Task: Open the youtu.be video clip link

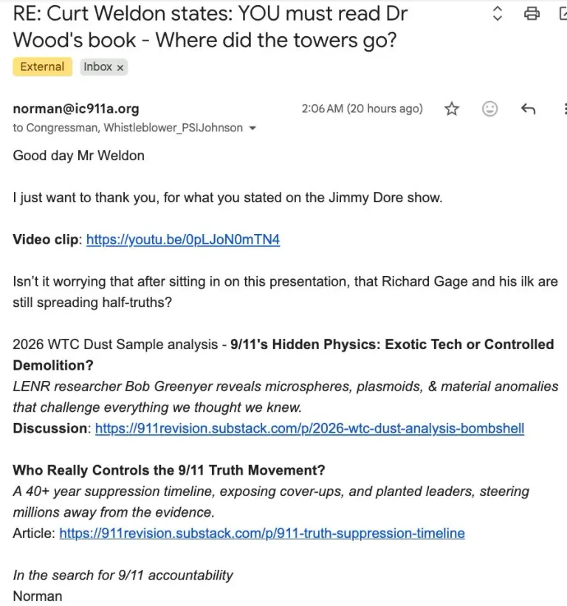Action: [x=183, y=240]
